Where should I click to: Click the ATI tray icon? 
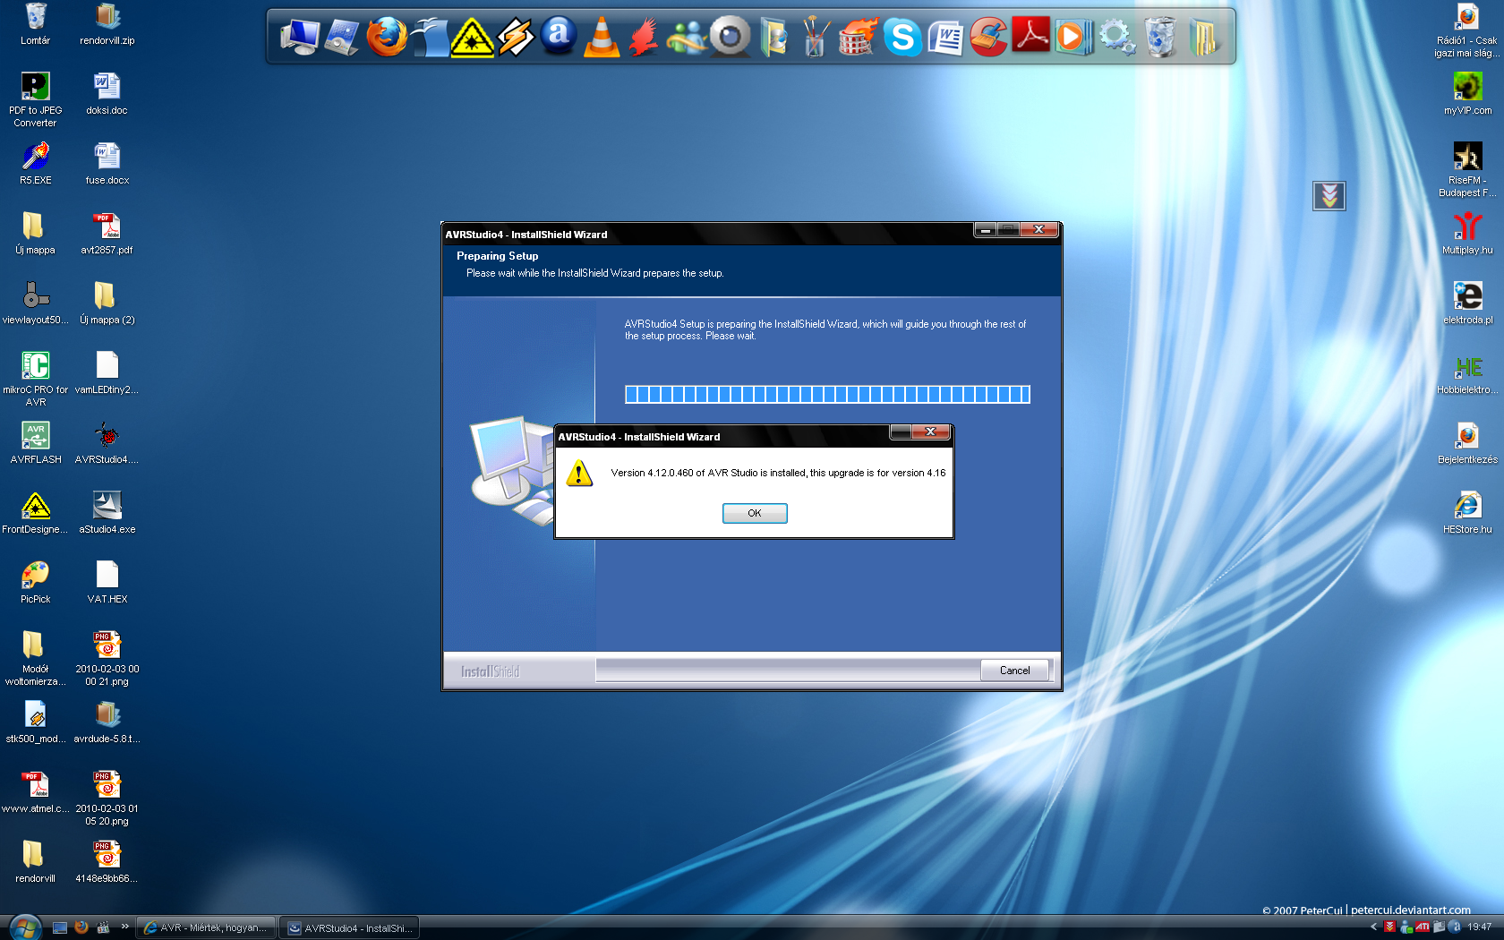tap(1423, 927)
